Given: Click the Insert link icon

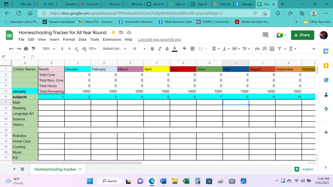Looking at the screenshot, I should click(257, 49).
